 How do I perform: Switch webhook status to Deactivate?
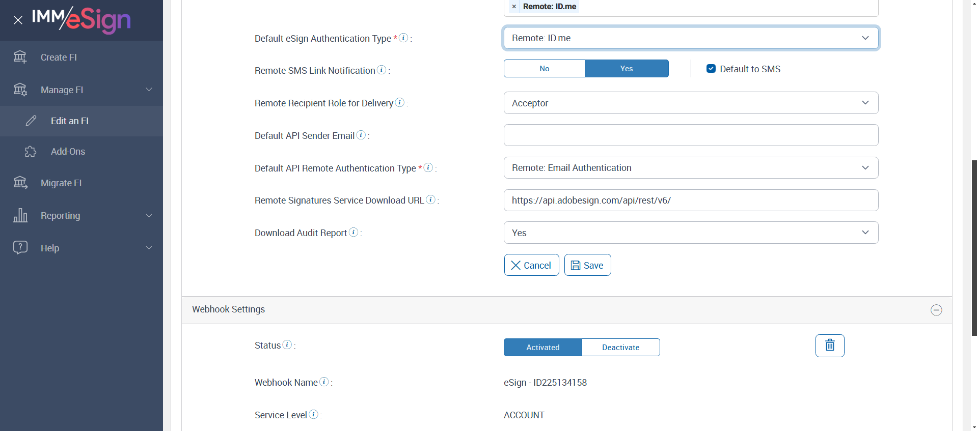pos(620,348)
